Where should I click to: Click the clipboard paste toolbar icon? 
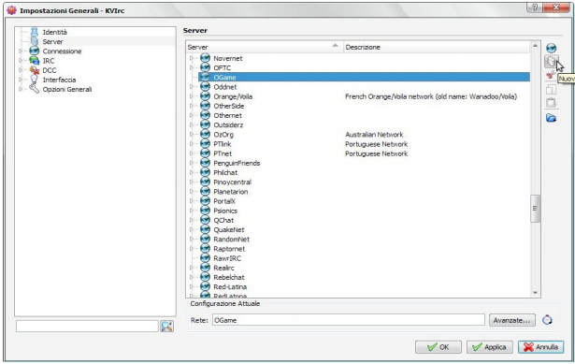(551, 103)
